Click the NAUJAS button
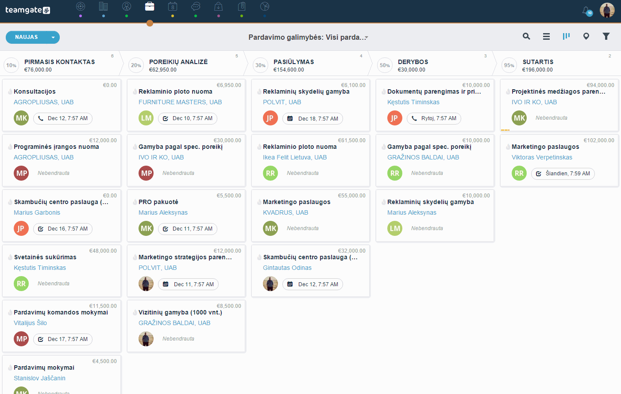The width and height of the screenshot is (621, 394). (27, 37)
